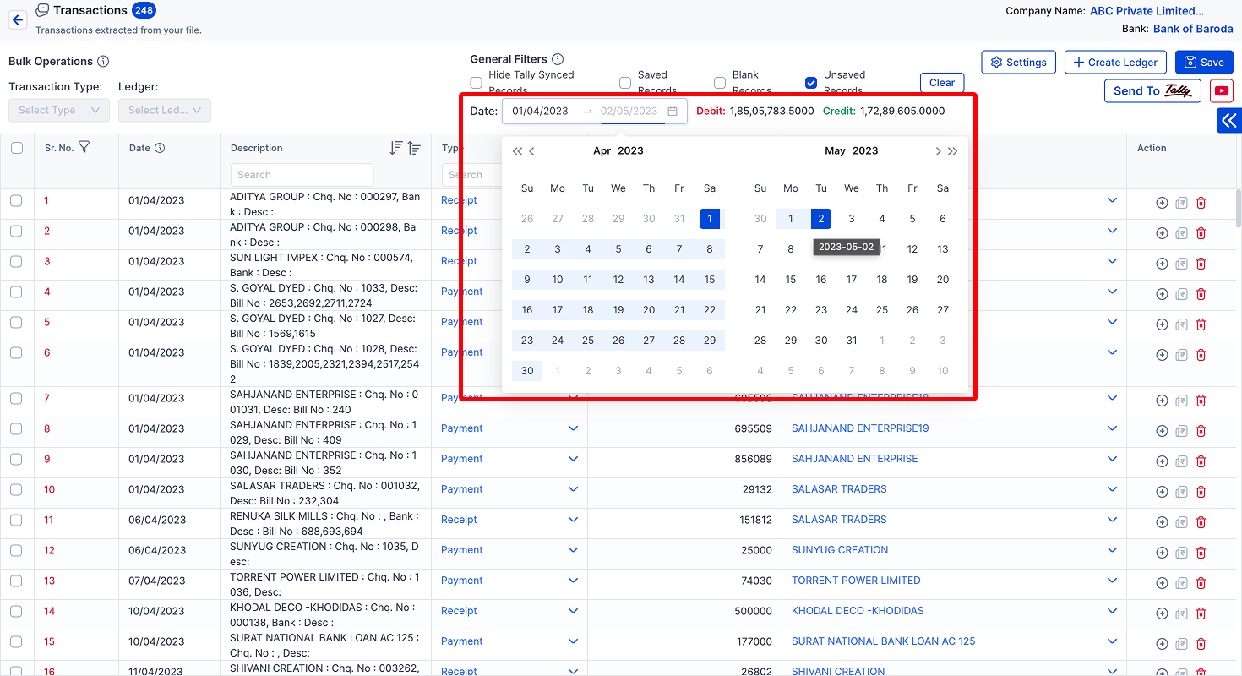This screenshot has height=676, width=1242.
Task: Delete transaction row 1 with trash icon
Action: (1201, 203)
